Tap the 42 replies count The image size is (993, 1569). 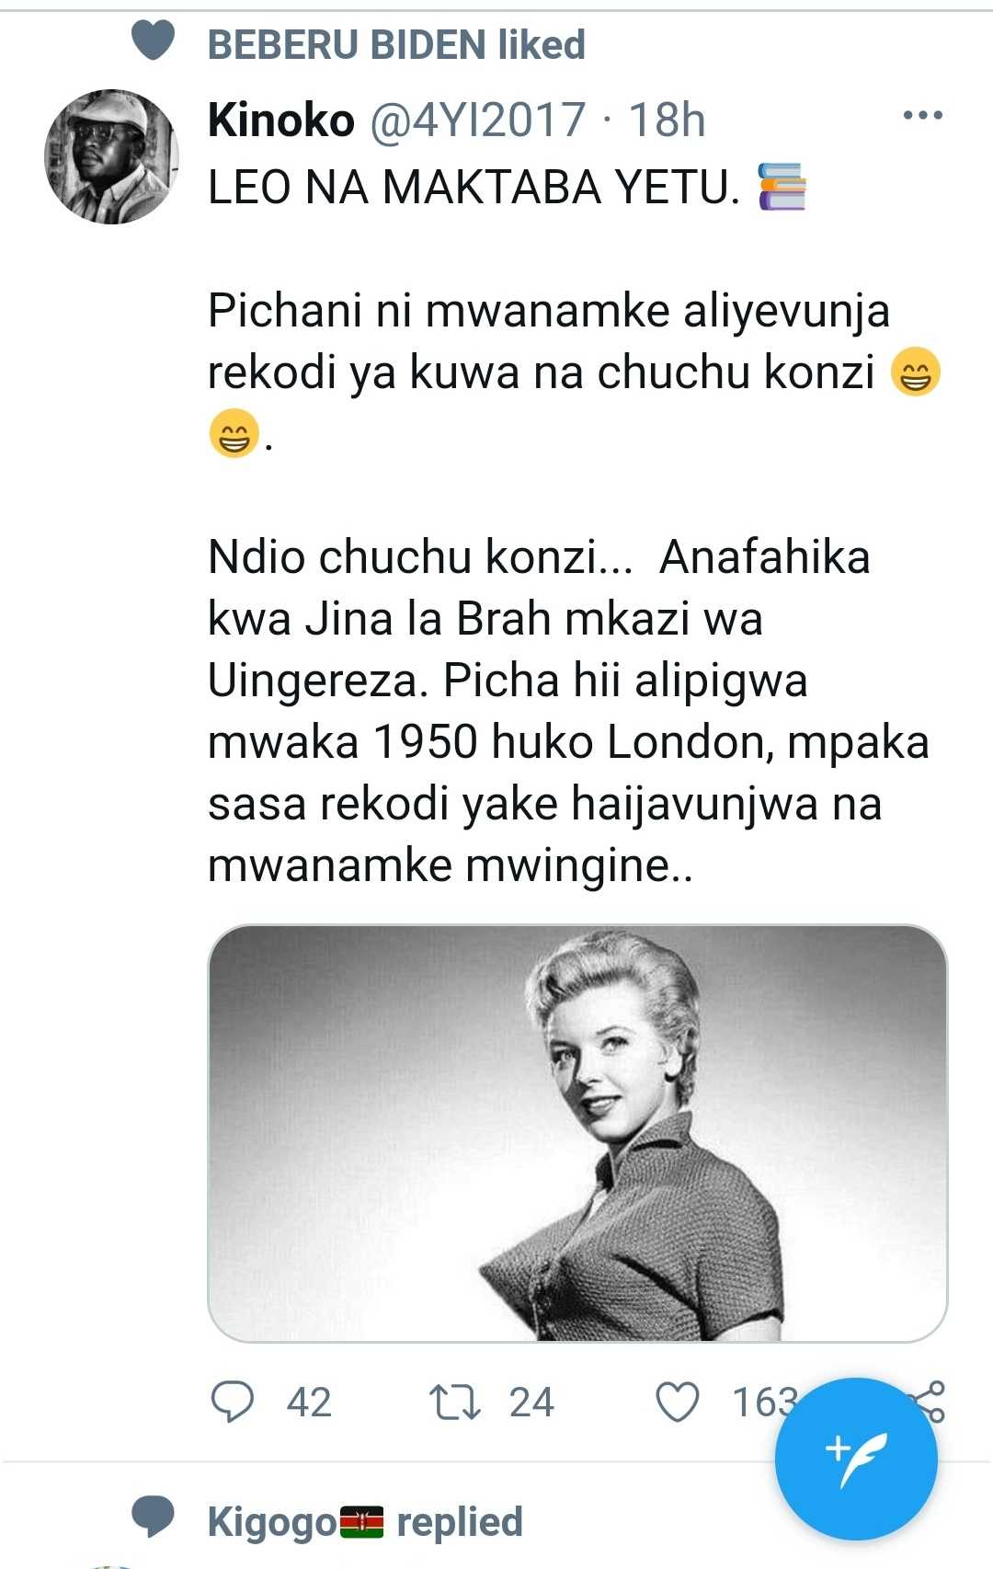309,1403
